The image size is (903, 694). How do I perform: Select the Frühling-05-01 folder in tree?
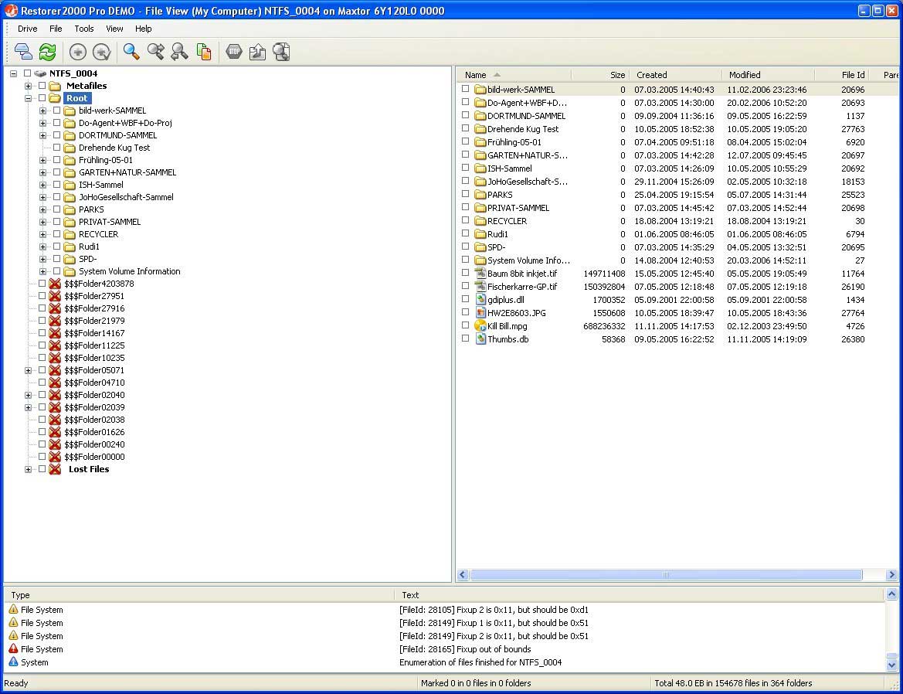(105, 160)
